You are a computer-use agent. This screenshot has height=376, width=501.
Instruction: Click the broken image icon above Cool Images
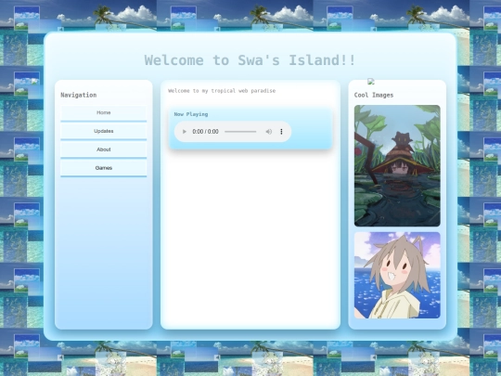click(x=371, y=82)
